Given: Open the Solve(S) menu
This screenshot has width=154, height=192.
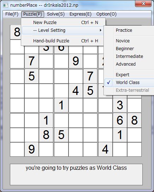Looking at the screenshot, I should point(56,14).
